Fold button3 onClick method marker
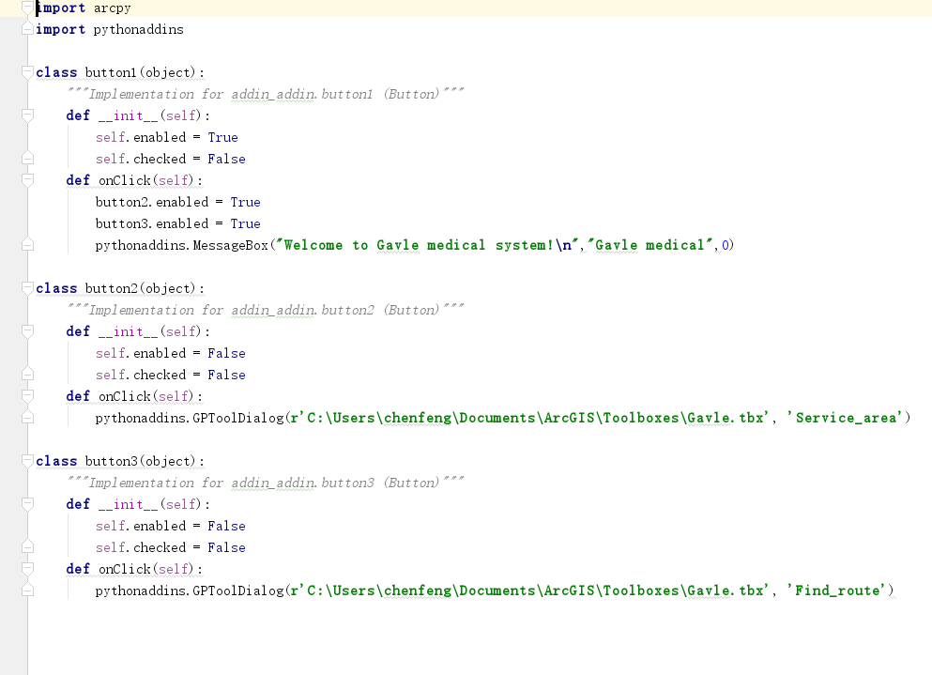 [x=27, y=569]
